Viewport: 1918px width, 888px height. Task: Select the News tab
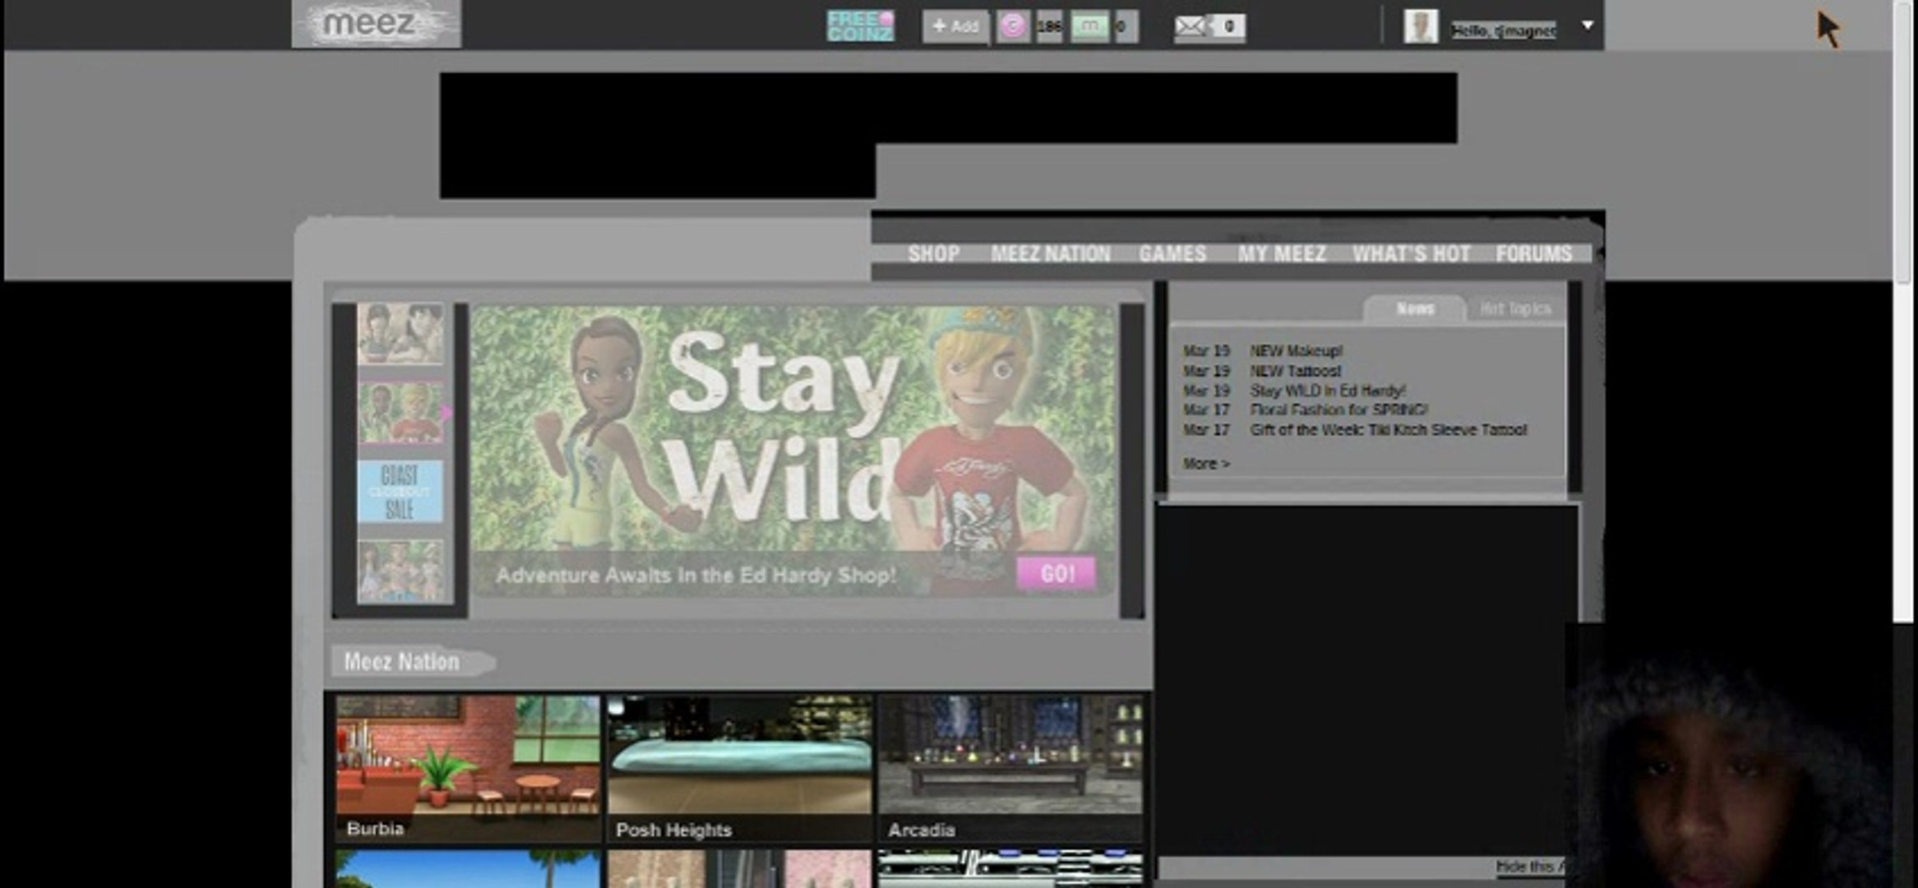pos(1414,309)
